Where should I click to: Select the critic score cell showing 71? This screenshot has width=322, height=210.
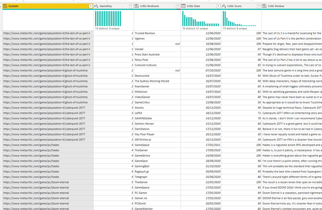pyautogui.click(x=241, y=113)
